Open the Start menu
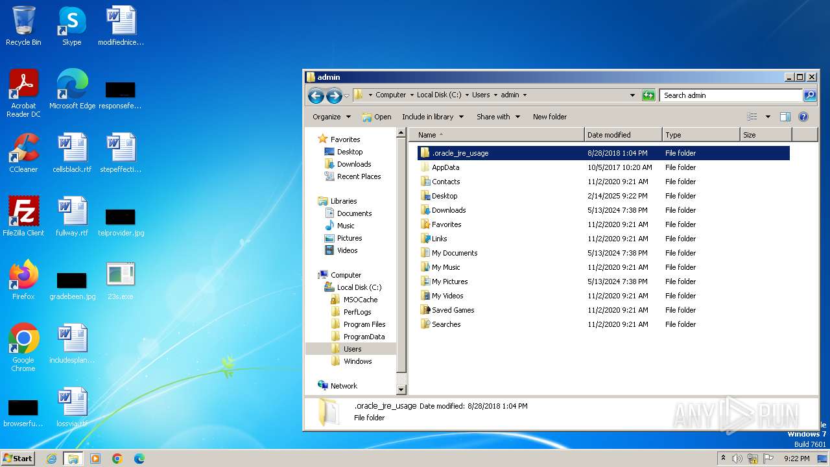This screenshot has width=830, height=467. pyautogui.click(x=18, y=459)
